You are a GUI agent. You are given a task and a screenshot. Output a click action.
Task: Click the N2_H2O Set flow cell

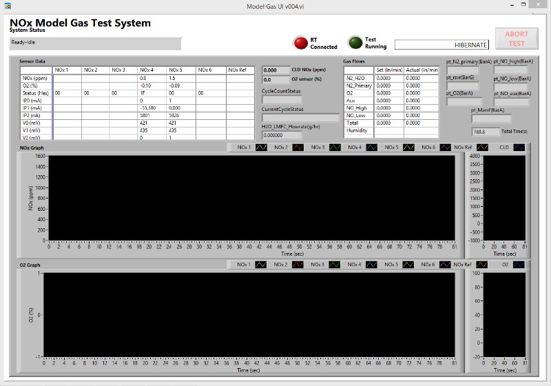pyautogui.click(x=388, y=78)
